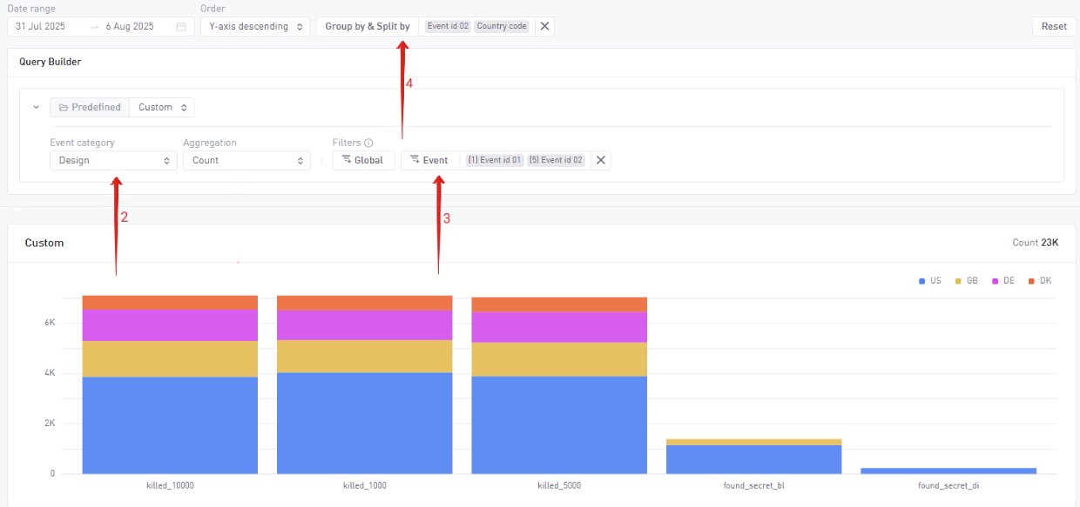Open the Order dropdown
This screenshot has height=507, width=1080.
254,27
